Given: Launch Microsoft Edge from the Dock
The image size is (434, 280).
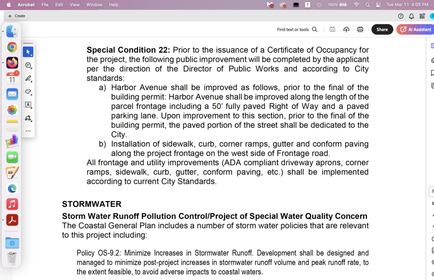Looking at the screenshot, I should coord(12,189).
